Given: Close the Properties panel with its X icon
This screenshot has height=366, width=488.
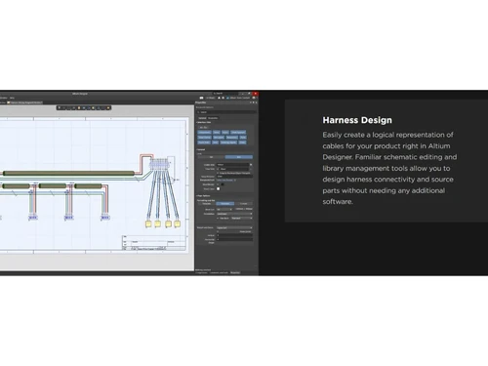Looking at the screenshot, I should pos(256,102).
